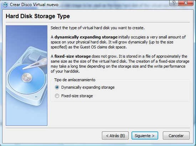Choose the Fixed-size storage radio button
The image size is (196, 146).
pyautogui.click(x=57, y=96)
